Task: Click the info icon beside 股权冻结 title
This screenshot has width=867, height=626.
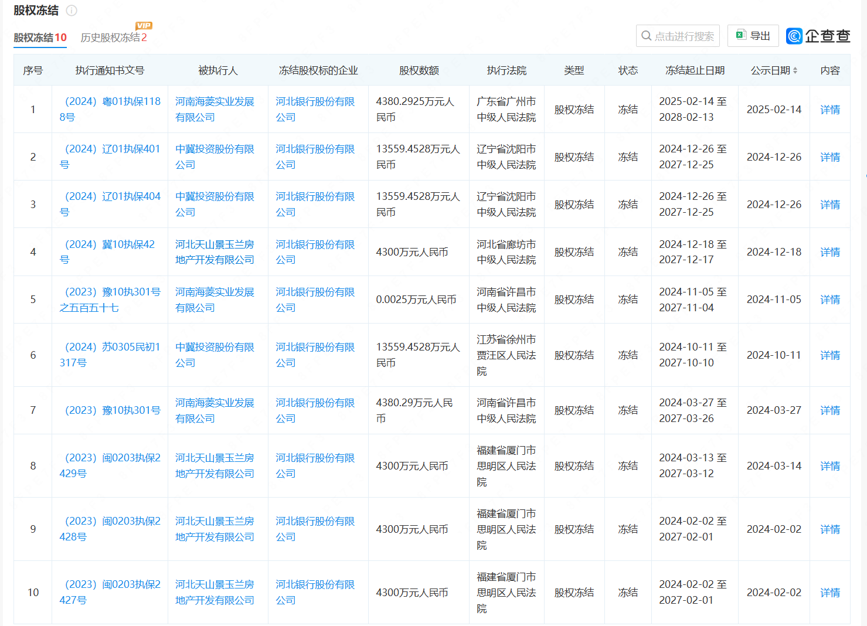Action: click(72, 11)
